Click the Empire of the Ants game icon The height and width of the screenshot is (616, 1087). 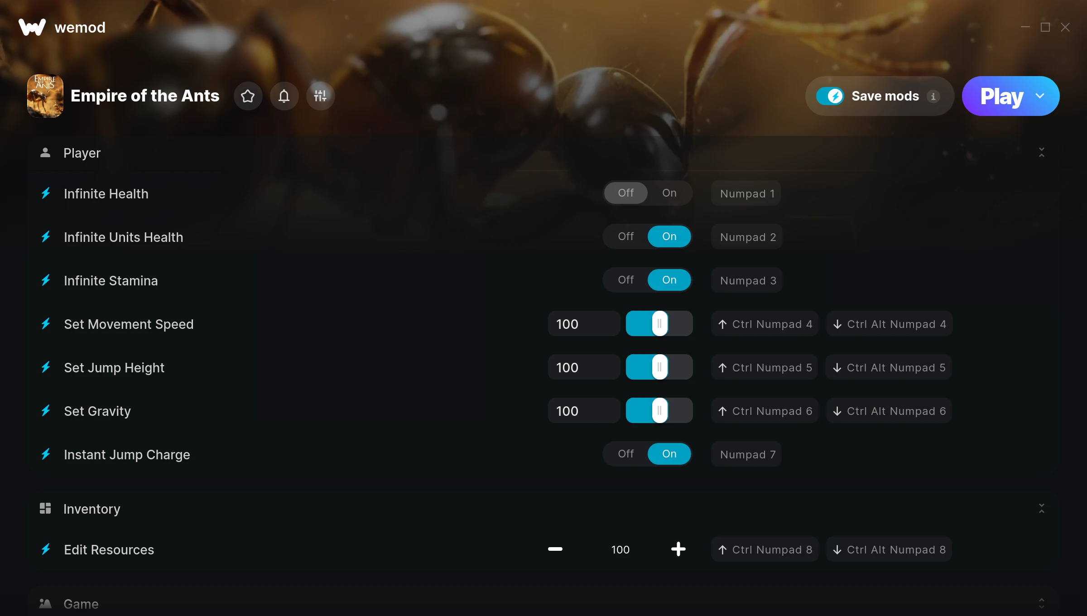click(x=45, y=96)
